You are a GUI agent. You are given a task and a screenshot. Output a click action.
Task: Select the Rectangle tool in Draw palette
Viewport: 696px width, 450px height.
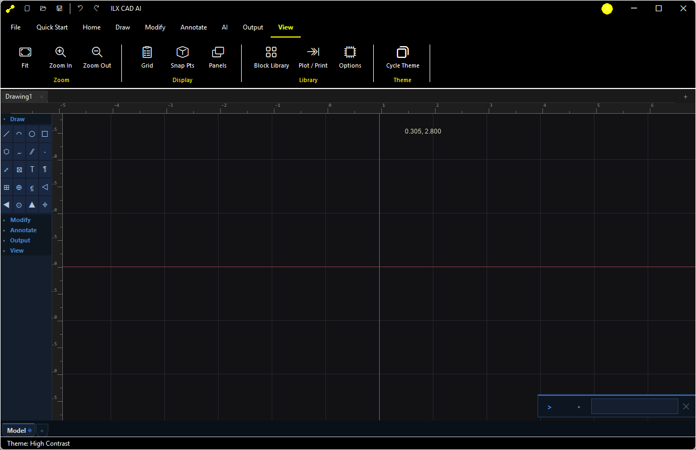(45, 134)
